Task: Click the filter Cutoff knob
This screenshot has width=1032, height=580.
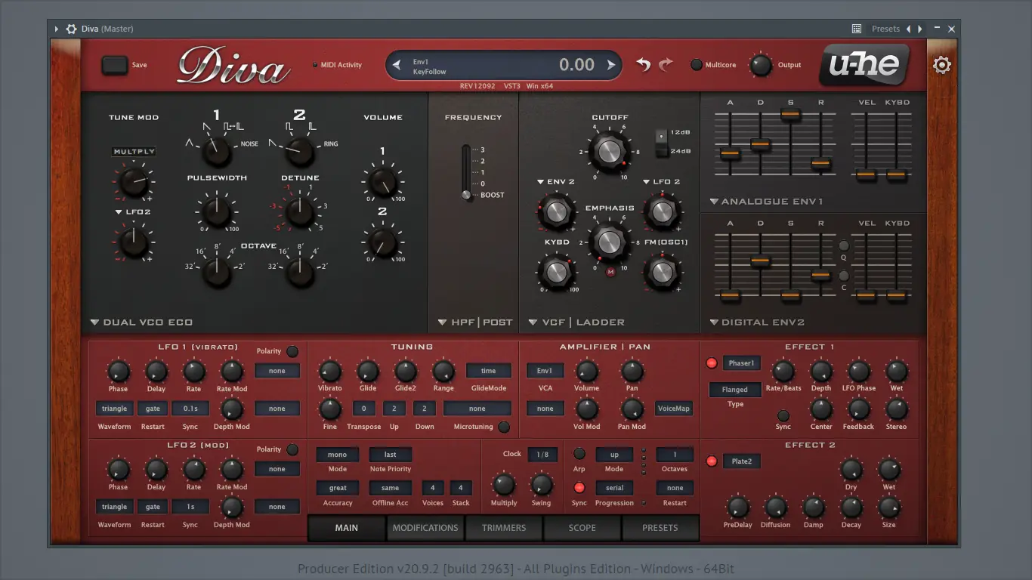Action: [609, 151]
